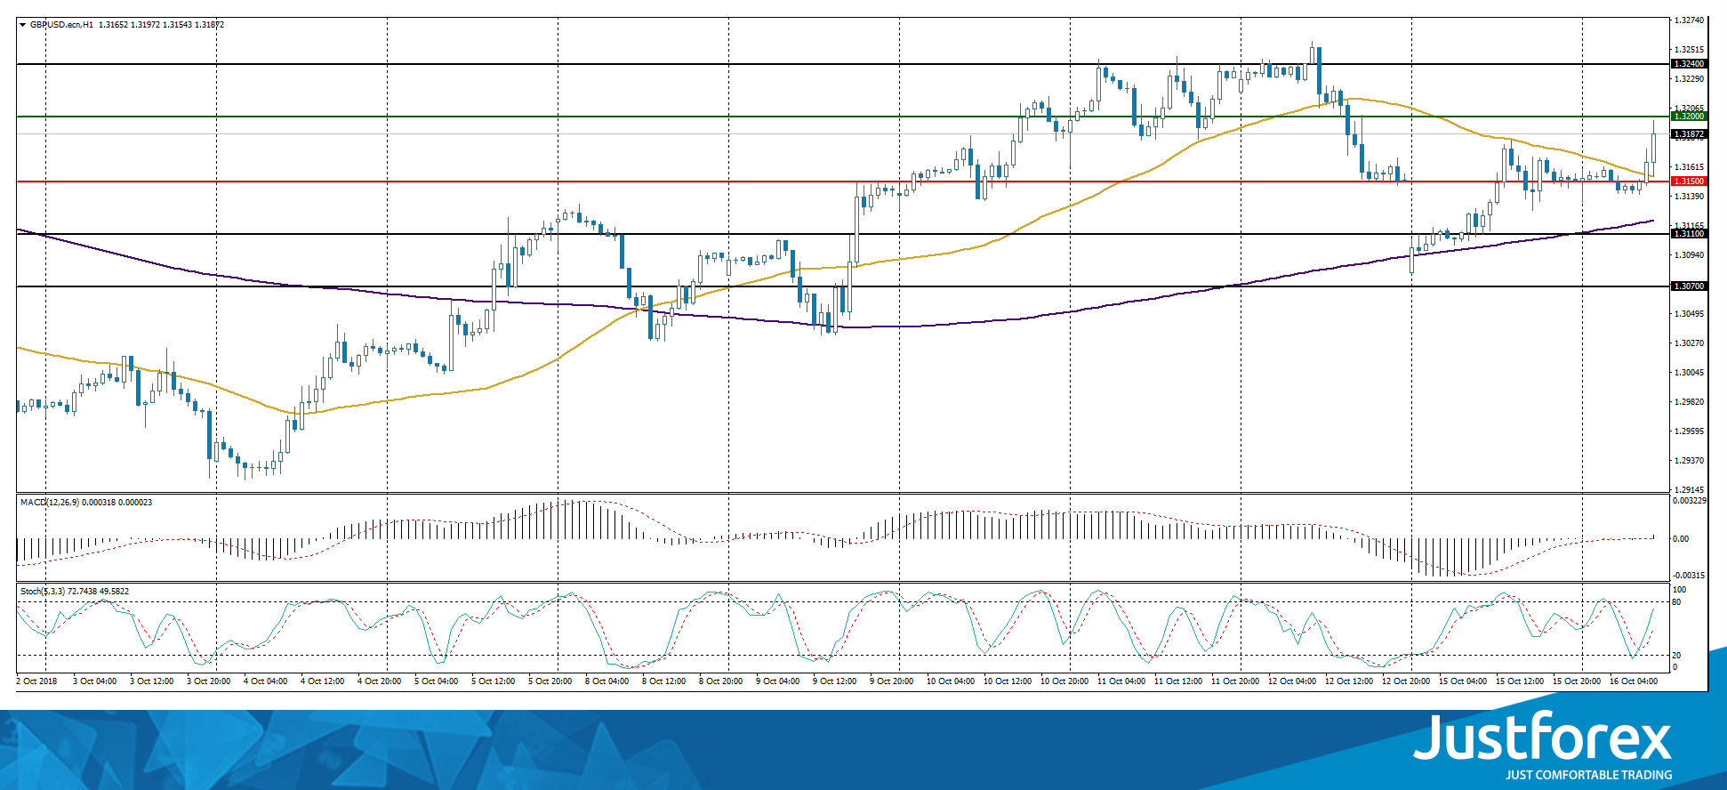Image resolution: width=1727 pixels, height=790 pixels.
Task: Click the green 1.32000 level price tag
Action: tap(1689, 117)
